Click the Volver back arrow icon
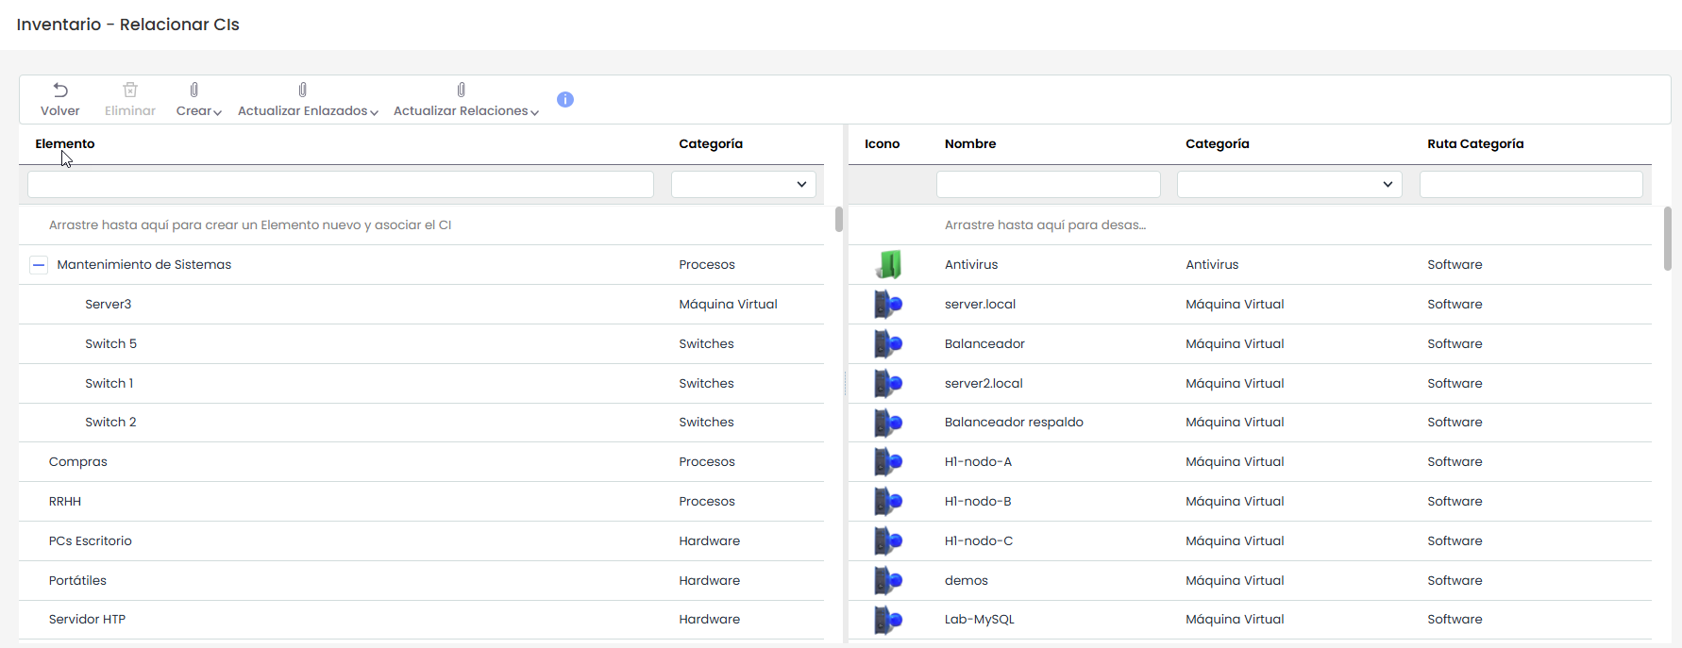 coord(60,91)
